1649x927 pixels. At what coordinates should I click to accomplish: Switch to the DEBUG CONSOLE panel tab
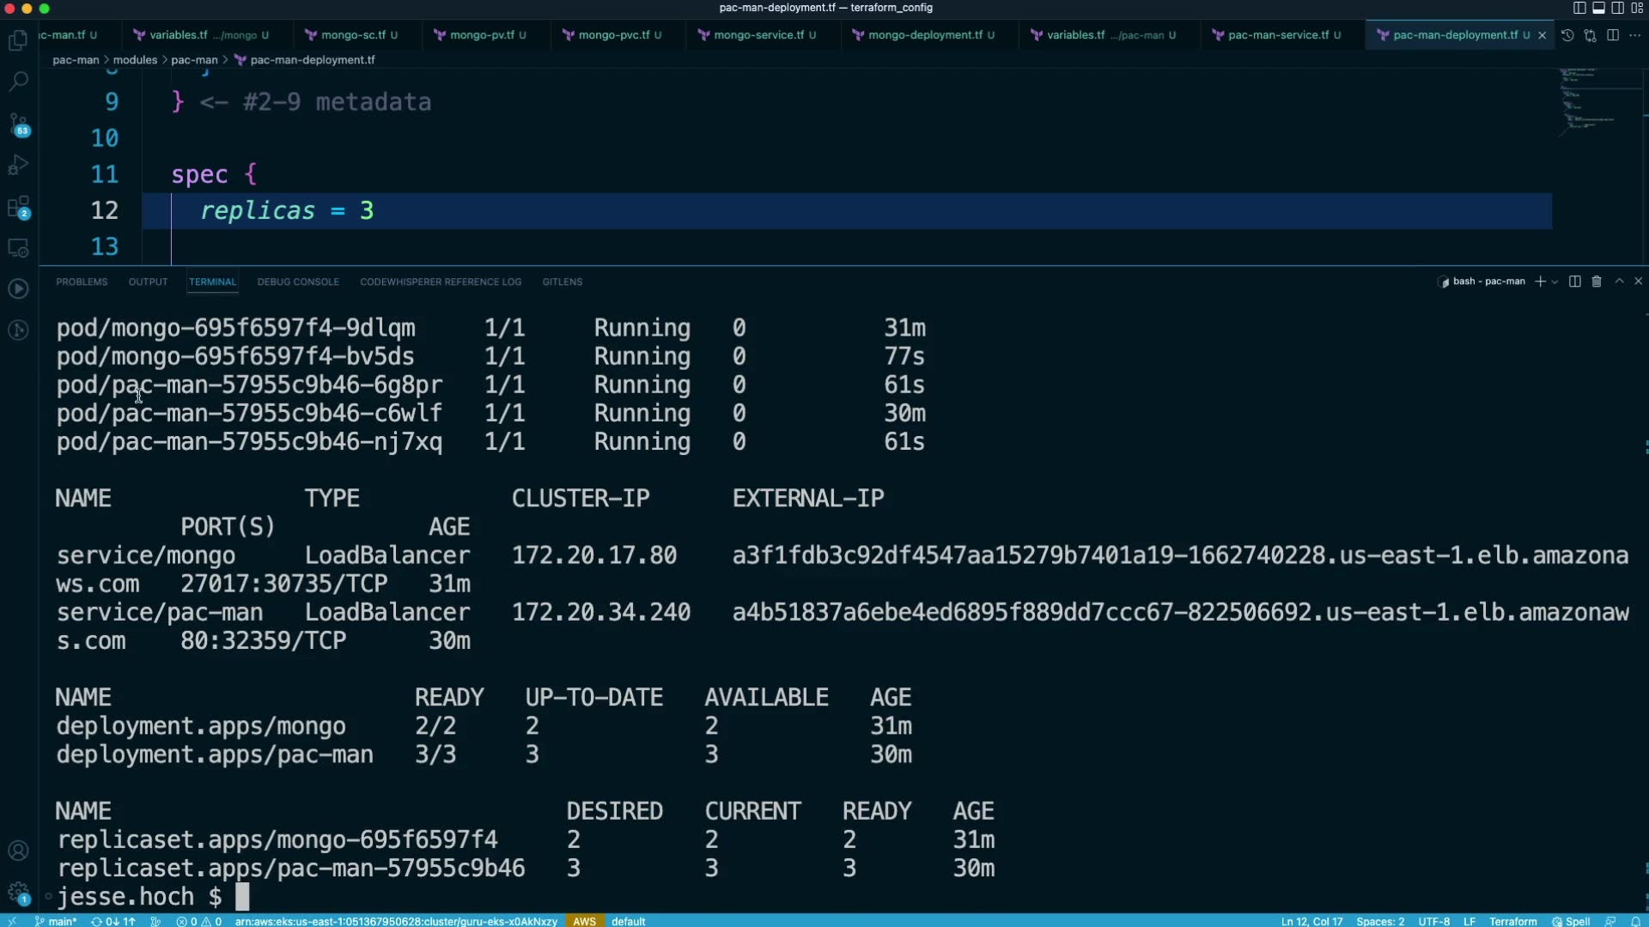pyautogui.click(x=298, y=282)
